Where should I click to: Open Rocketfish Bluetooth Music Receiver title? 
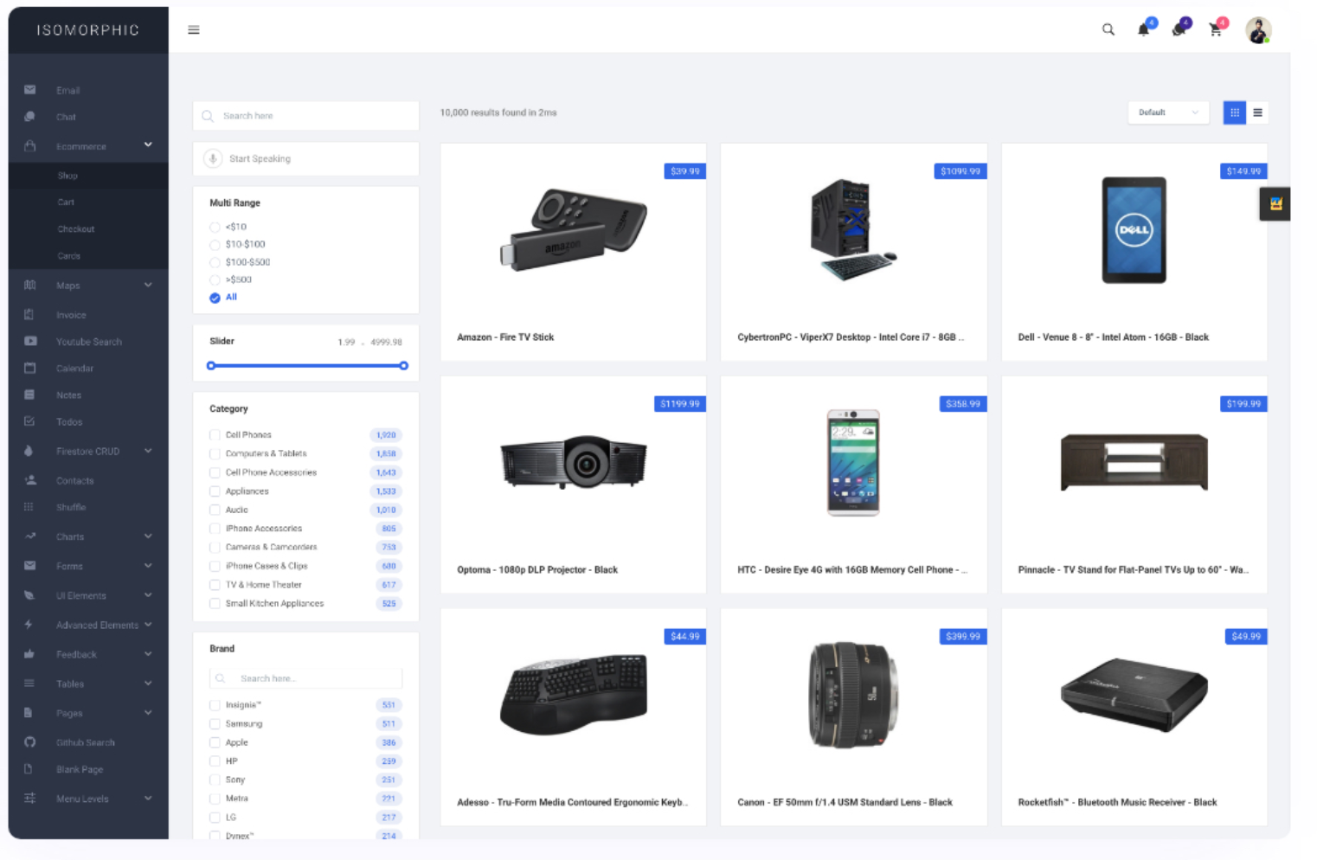1117,803
